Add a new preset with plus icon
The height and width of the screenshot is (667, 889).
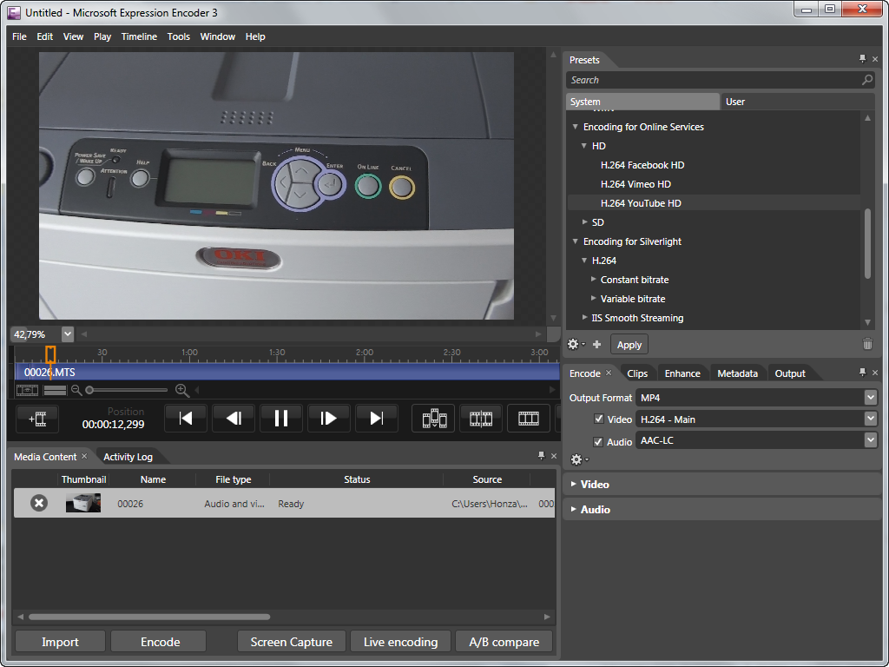point(596,344)
